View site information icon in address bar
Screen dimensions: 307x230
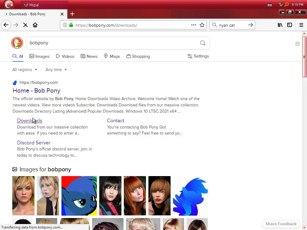coord(65,25)
